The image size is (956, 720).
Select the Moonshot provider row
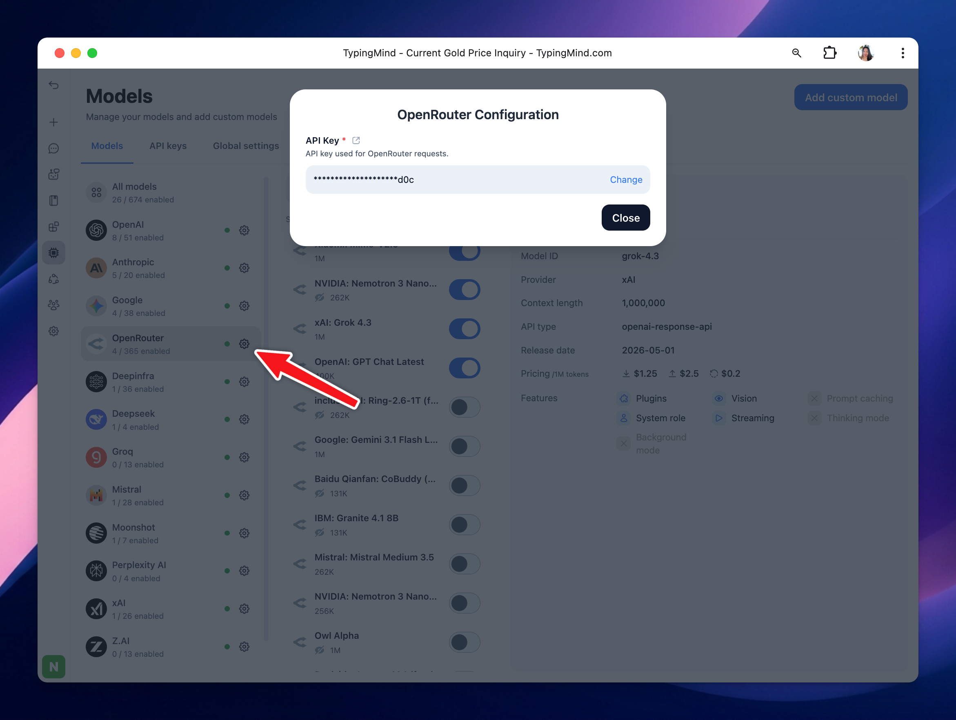[171, 533]
